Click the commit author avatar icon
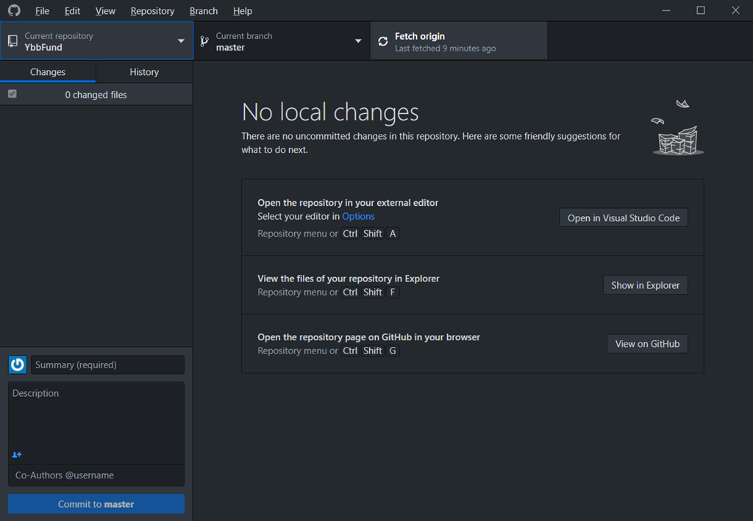This screenshot has width=753, height=521. point(18,364)
